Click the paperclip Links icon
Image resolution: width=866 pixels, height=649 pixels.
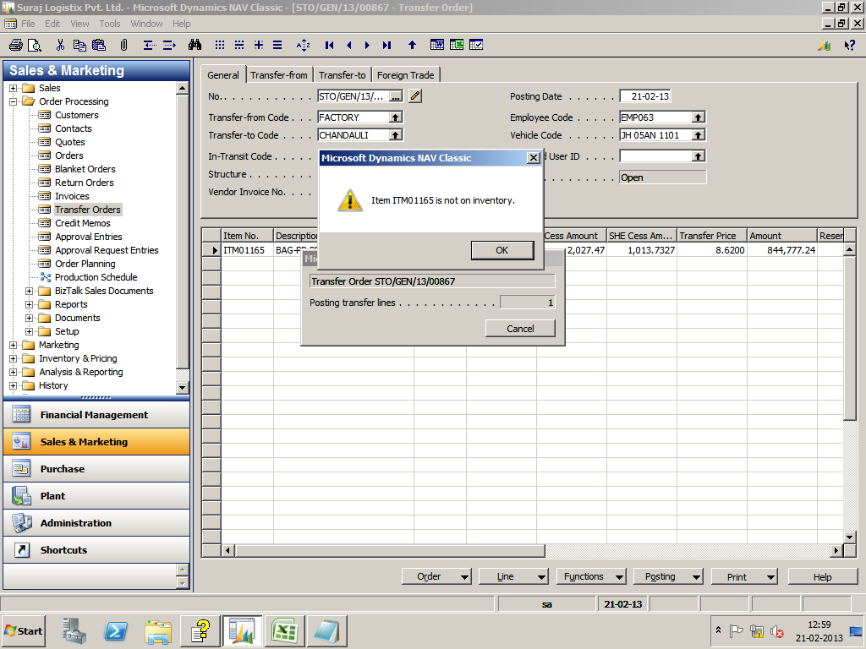(x=123, y=46)
